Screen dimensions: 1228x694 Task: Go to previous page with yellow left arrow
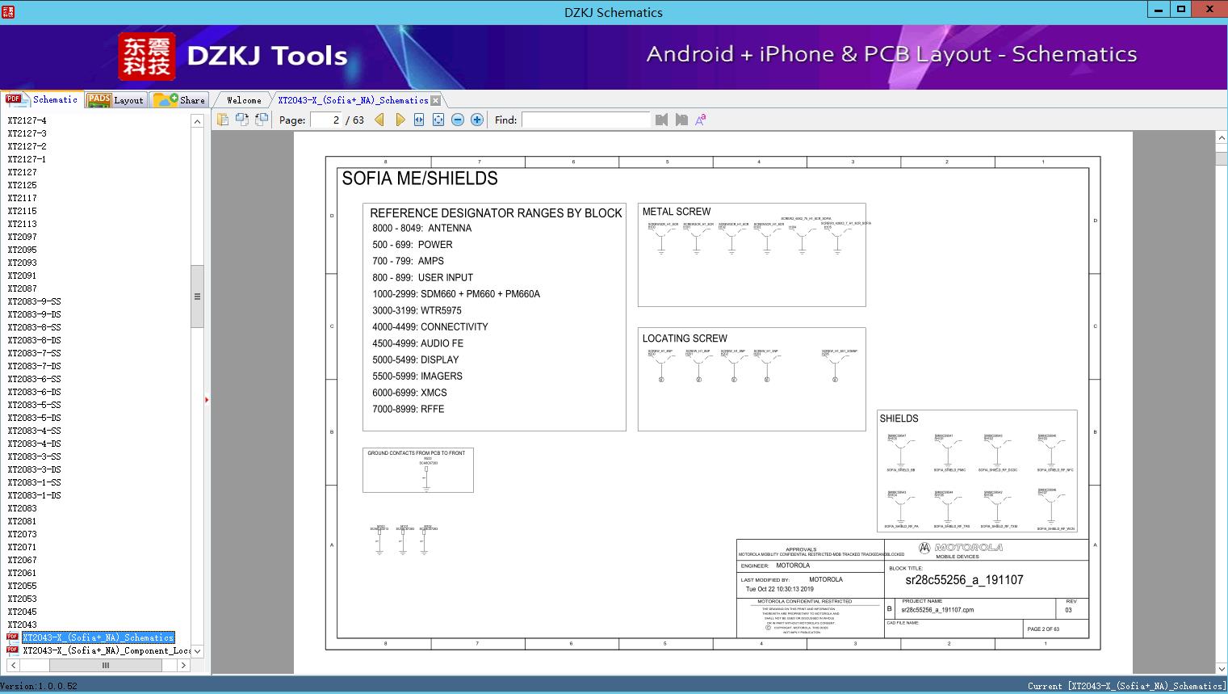click(x=379, y=120)
